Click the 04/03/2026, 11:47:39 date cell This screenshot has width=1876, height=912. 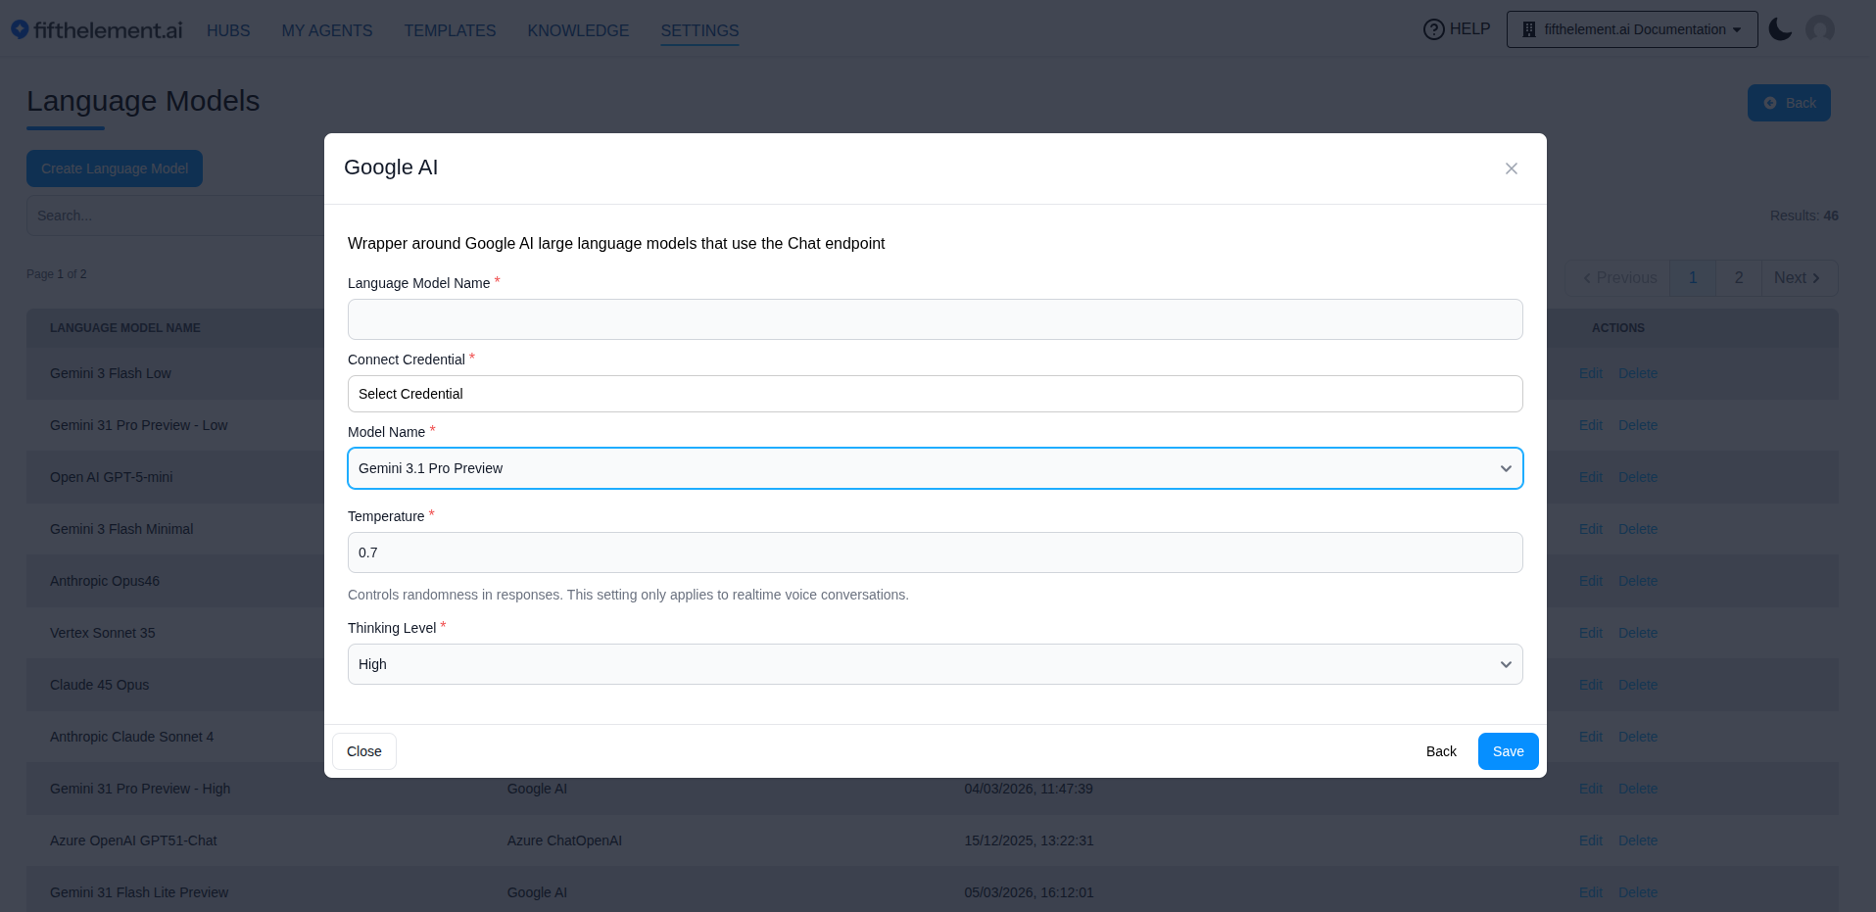click(x=1029, y=789)
